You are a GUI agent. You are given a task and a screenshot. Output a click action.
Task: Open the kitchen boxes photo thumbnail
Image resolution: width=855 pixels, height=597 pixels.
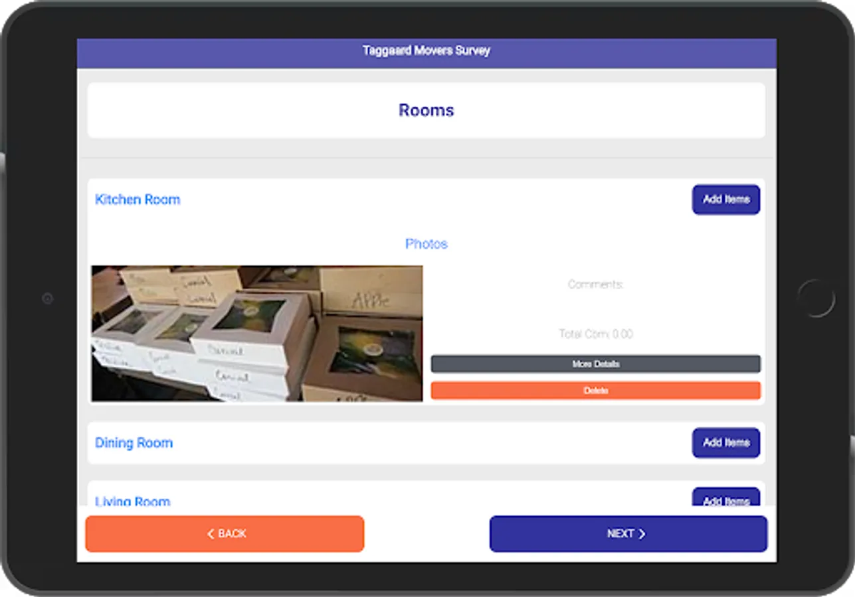257,334
